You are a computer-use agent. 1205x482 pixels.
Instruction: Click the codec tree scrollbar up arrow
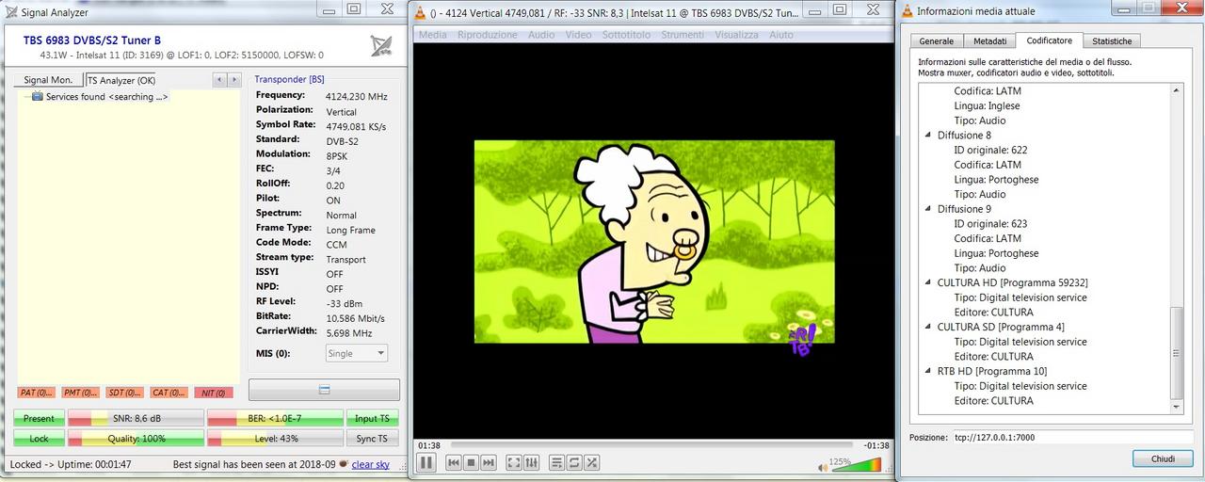click(x=1176, y=90)
